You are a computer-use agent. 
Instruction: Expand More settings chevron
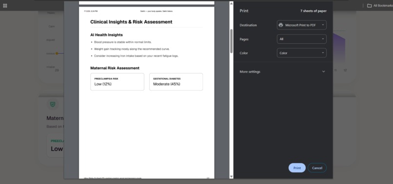pyautogui.click(x=323, y=72)
